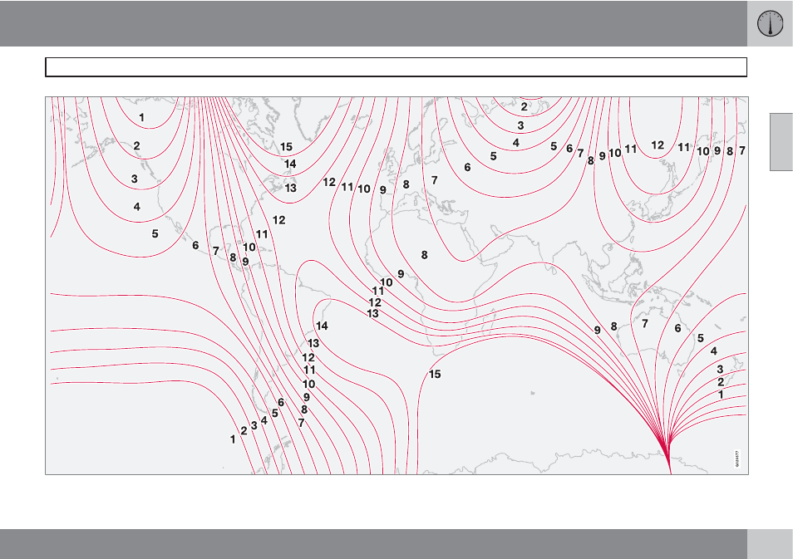Click zone label 15 near Greenland

click(x=286, y=147)
